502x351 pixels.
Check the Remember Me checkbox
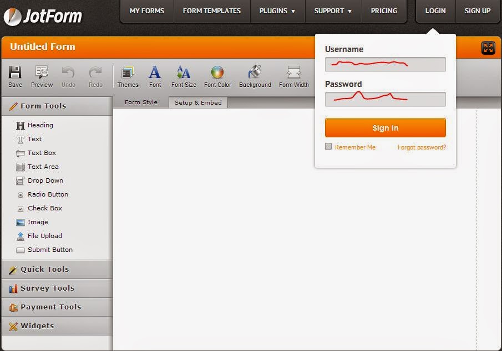point(328,146)
